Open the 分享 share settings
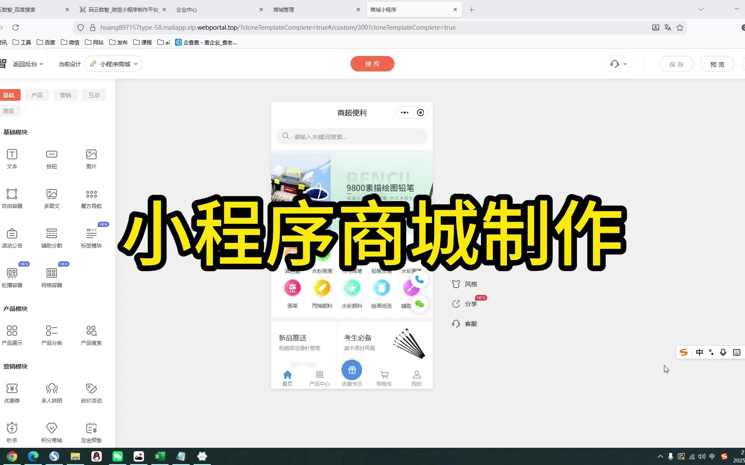The height and width of the screenshot is (465, 745). [x=465, y=304]
